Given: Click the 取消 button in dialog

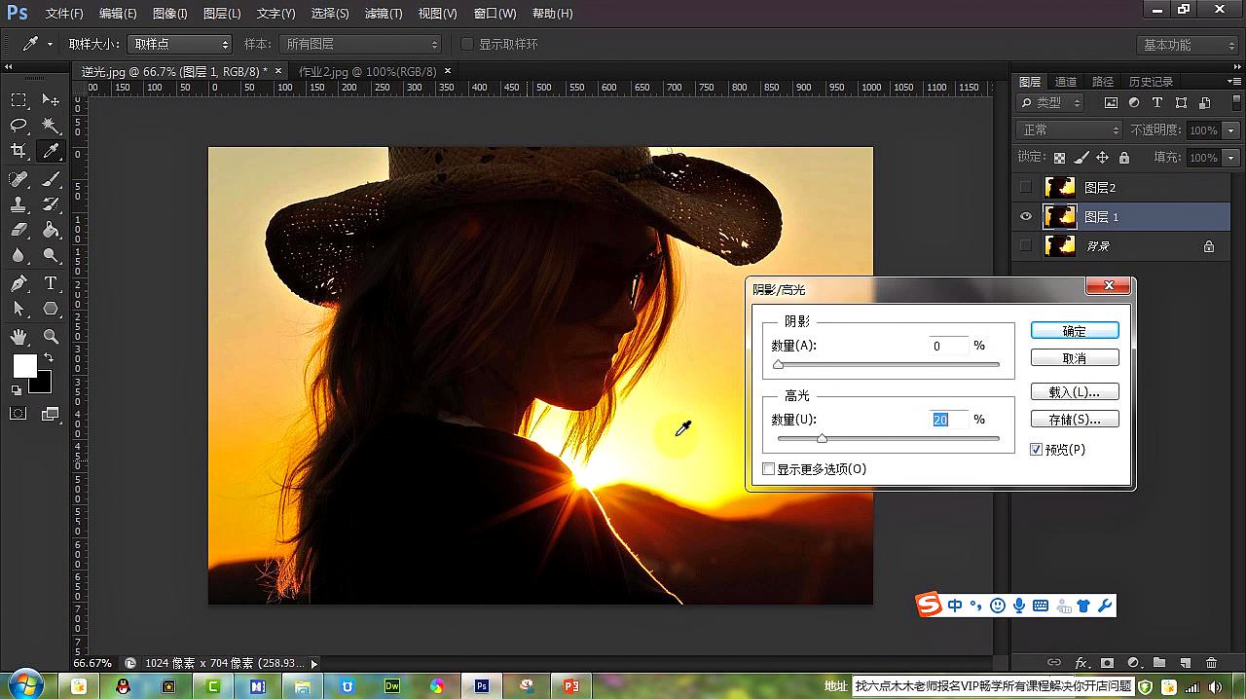Looking at the screenshot, I should pos(1075,358).
